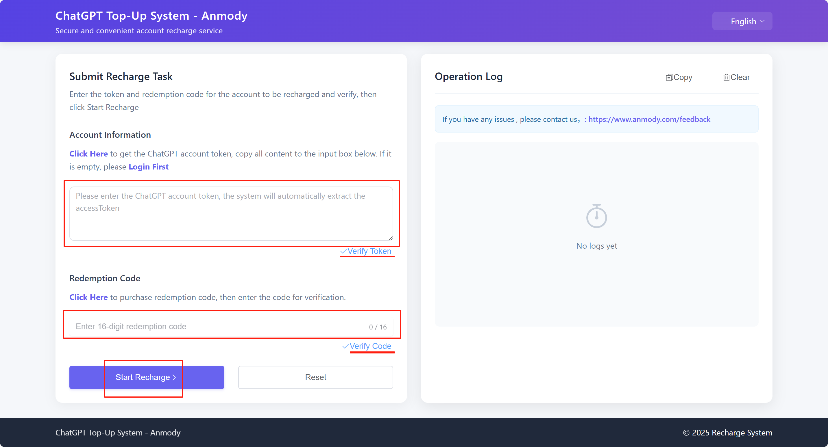Expand language menu via chevron arrow
The height and width of the screenshot is (447, 828).
point(762,21)
